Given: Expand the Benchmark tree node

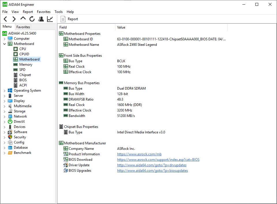Looking at the screenshot, I should 4,153.
